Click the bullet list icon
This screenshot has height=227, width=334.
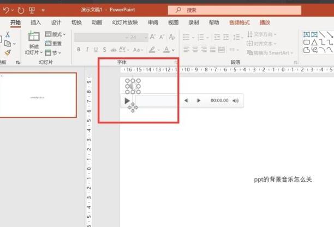click(186, 37)
